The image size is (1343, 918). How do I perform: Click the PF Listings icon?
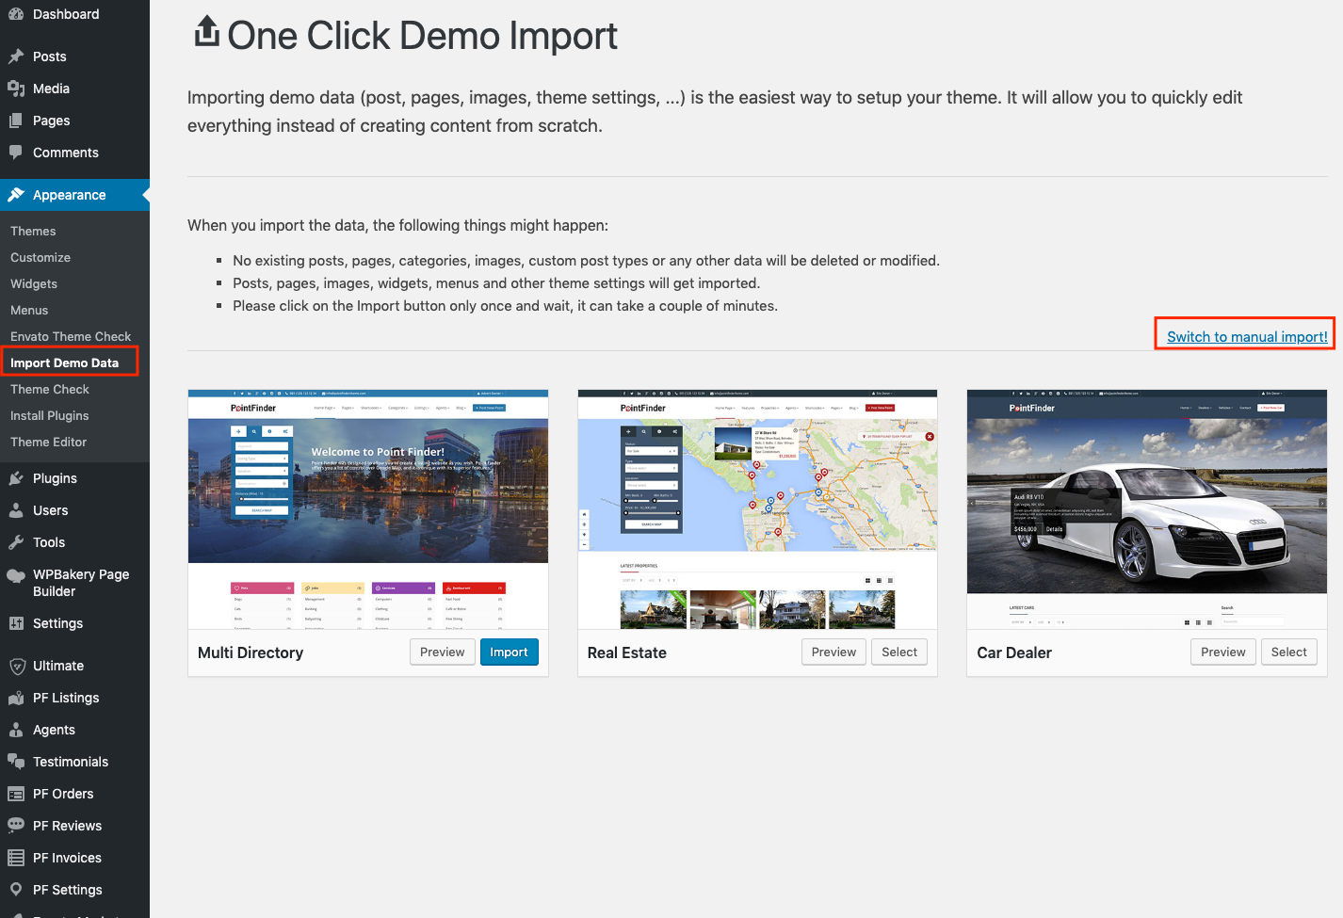click(16, 698)
